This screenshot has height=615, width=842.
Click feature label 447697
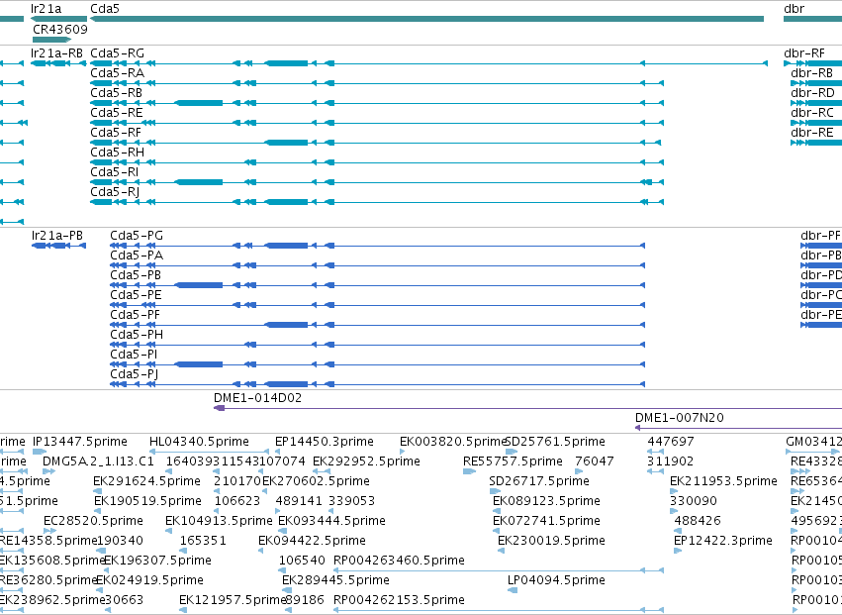(671, 442)
